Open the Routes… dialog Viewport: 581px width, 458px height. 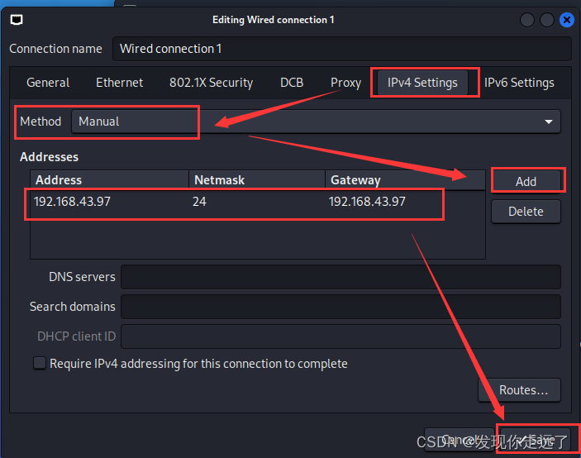pyautogui.click(x=520, y=390)
